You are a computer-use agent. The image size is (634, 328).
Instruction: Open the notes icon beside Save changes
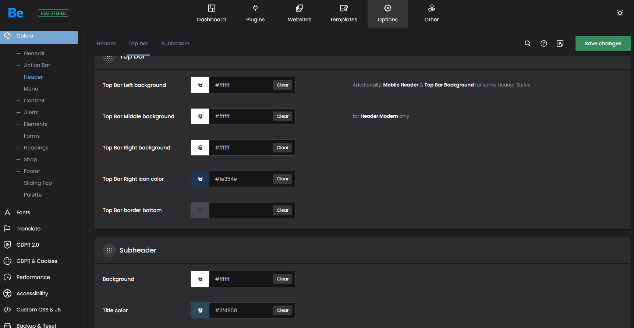tap(560, 43)
